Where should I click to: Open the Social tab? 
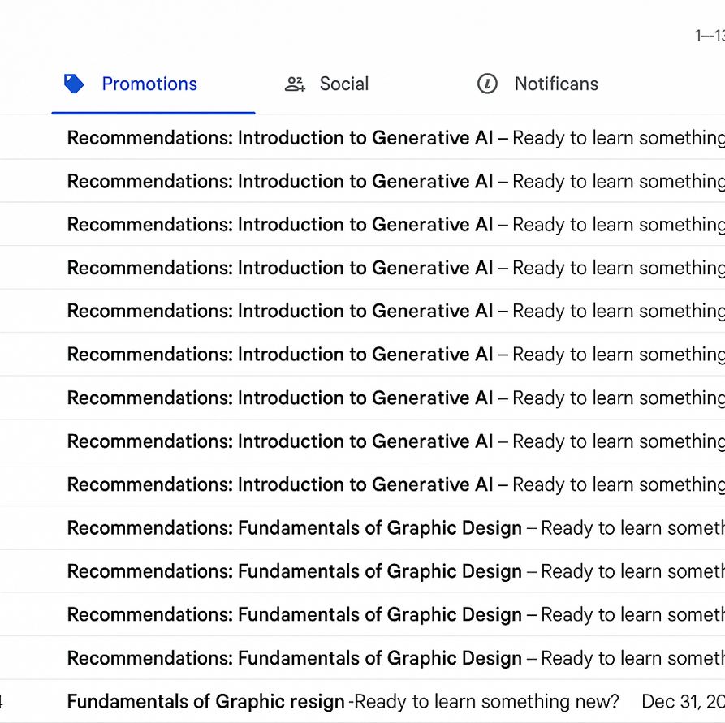point(343,84)
